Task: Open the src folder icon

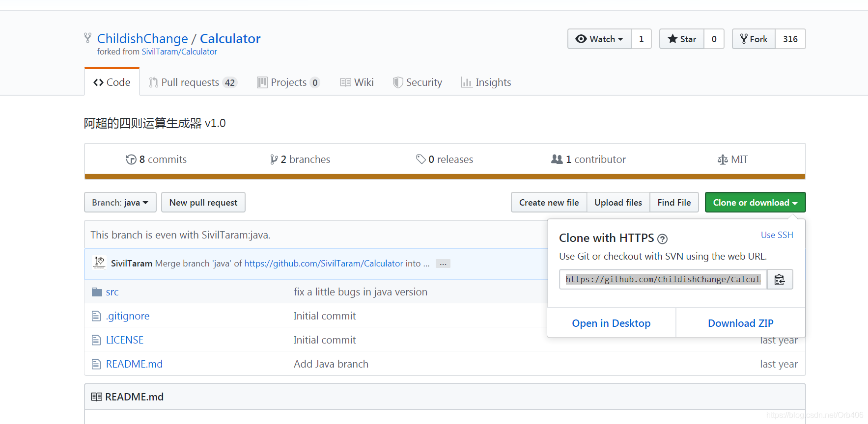Action: click(x=97, y=292)
